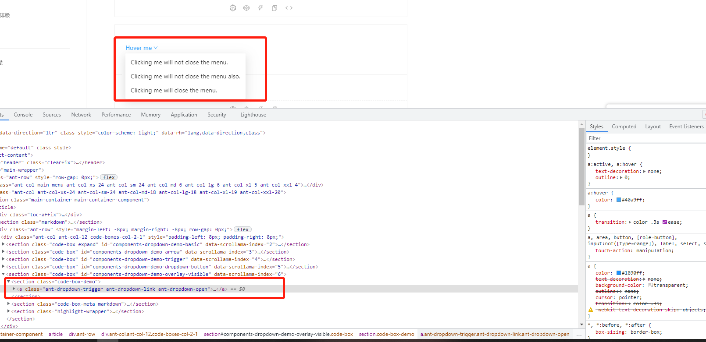Open the Hover me dropdown trigger
This screenshot has width=706, height=342.
(x=142, y=48)
